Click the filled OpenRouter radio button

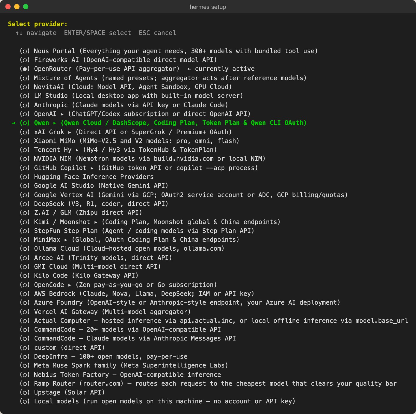pyautogui.click(x=25, y=69)
